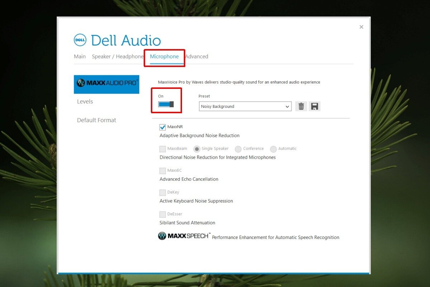The height and width of the screenshot is (287, 430).
Task: Open Default Format settings
Action: click(x=96, y=120)
